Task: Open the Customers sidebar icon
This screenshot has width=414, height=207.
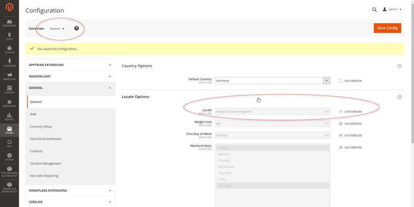Action: [x=9, y=63]
